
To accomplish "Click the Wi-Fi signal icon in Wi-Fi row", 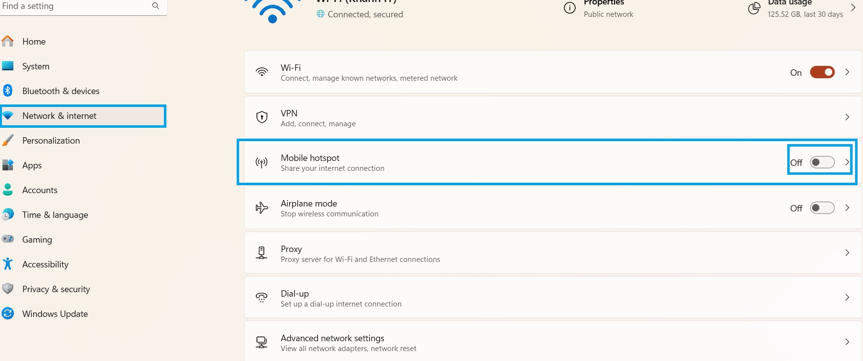I will [x=262, y=72].
